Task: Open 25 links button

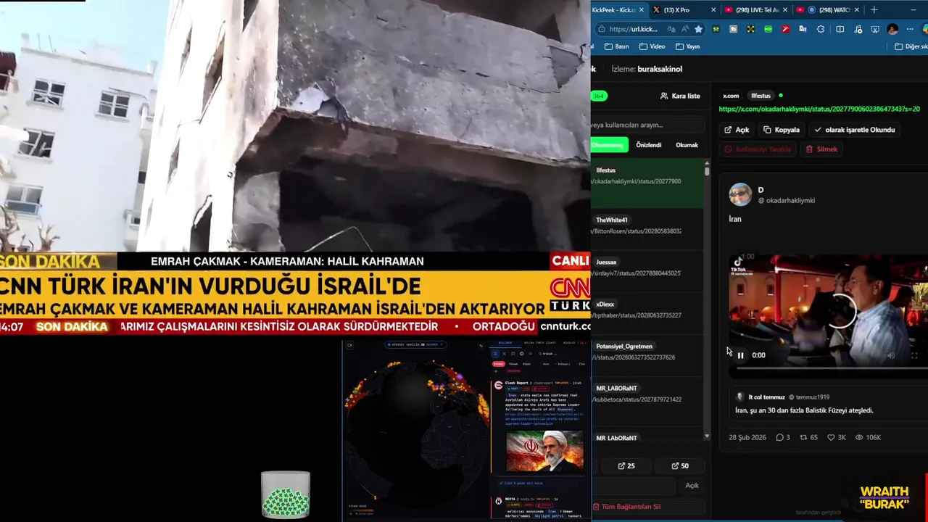Action: (x=626, y=465)
